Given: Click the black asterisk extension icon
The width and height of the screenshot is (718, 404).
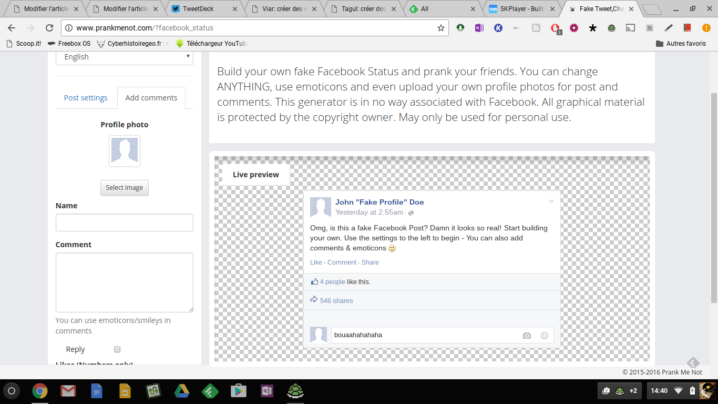Looking at the screenshot, I should 592,28.
